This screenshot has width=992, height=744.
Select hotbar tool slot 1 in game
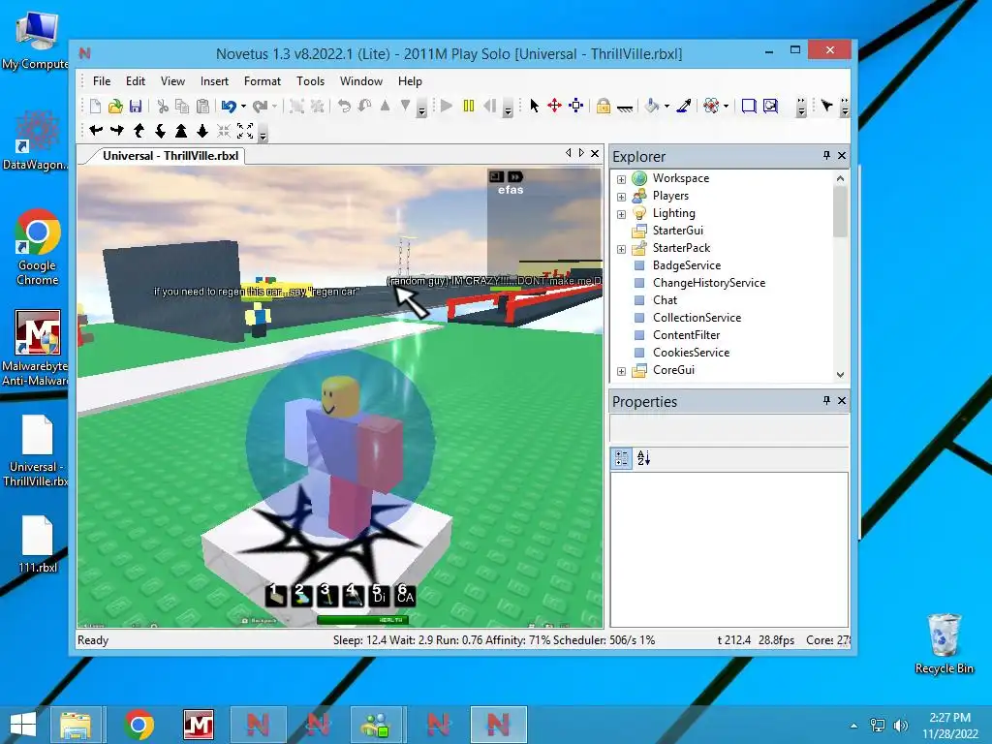point(276,596)
